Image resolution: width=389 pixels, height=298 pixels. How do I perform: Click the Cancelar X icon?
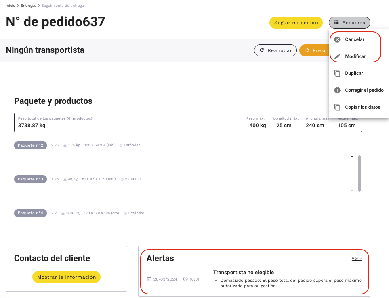pos(337,39)
